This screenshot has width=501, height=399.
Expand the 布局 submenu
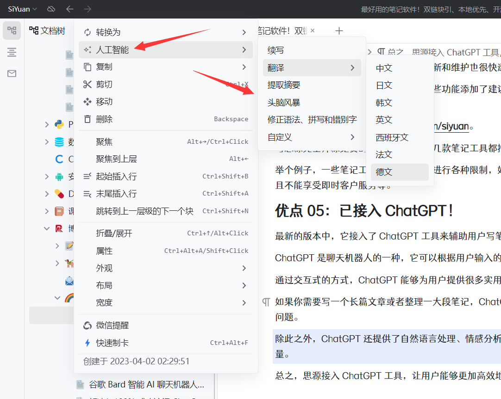coord(165,285)
